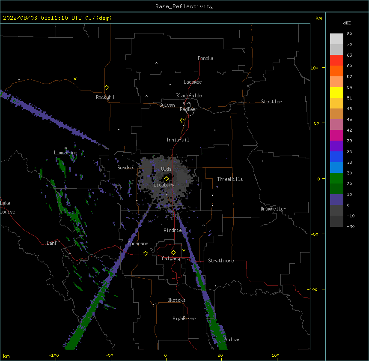Click the Lacombe label
This screenshot has width=369, height=361.
point(193,82)
